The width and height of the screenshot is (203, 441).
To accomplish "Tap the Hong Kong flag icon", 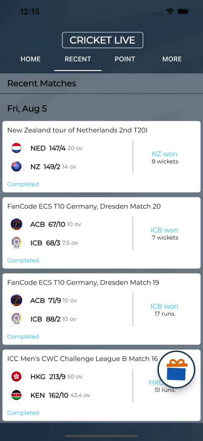I will [x=16, y=376].
